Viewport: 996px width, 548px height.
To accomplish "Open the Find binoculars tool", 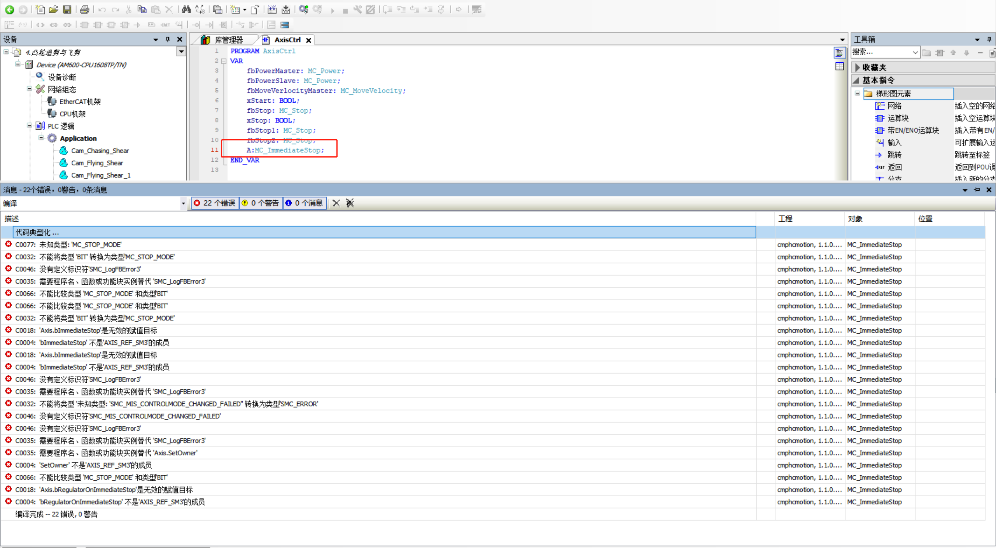I will pos(186,9).
